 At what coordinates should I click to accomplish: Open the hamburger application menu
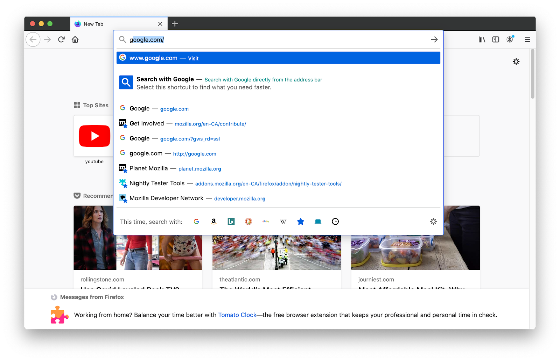527,39
